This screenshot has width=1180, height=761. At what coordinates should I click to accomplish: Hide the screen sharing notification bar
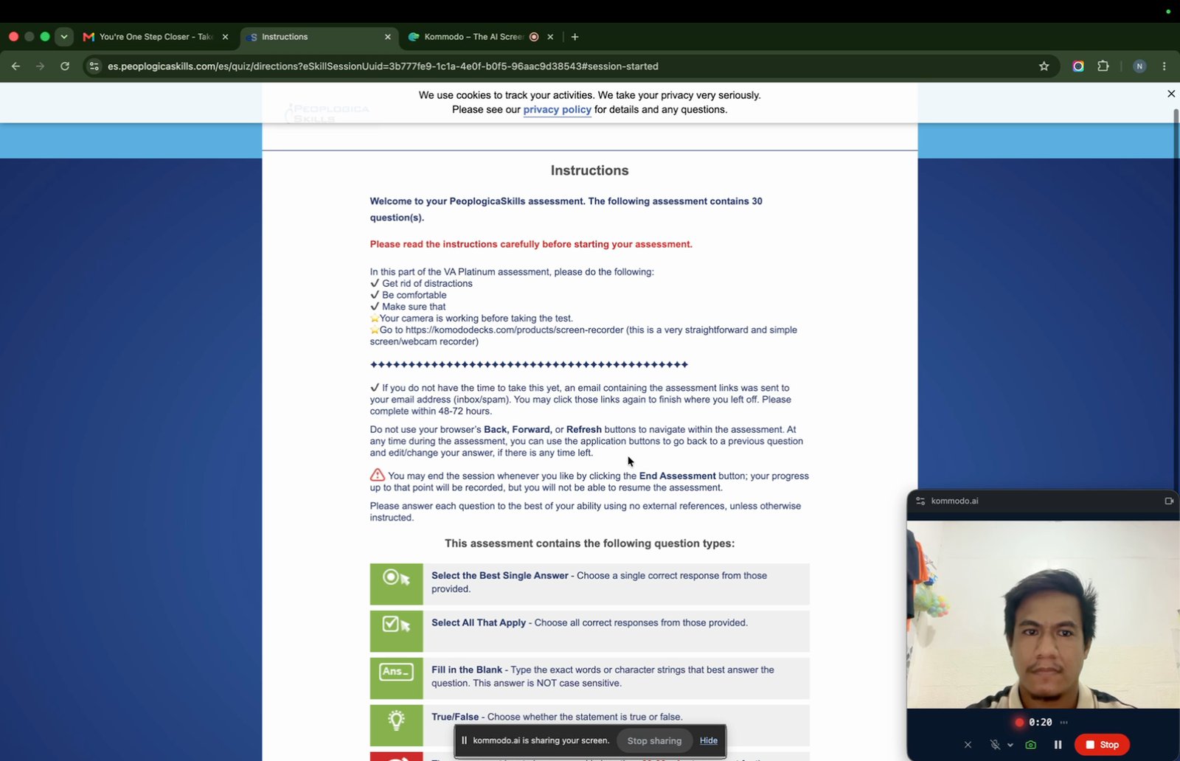click(x=708, y=740)
